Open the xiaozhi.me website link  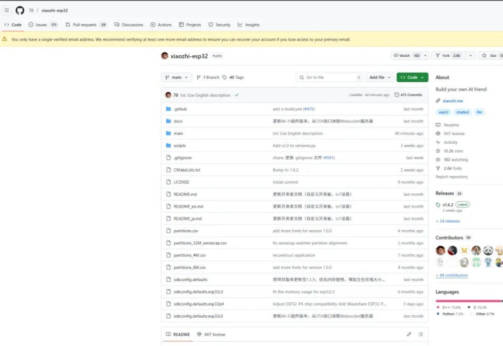pos(453,101)
